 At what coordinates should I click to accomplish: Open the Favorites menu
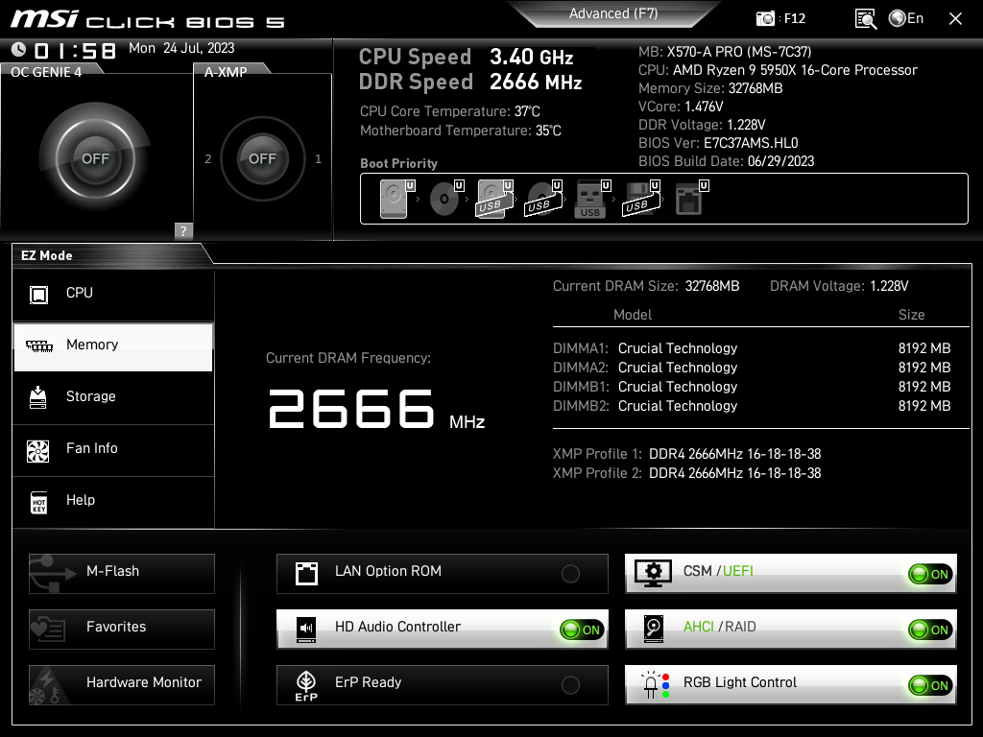tap(122, 630)
